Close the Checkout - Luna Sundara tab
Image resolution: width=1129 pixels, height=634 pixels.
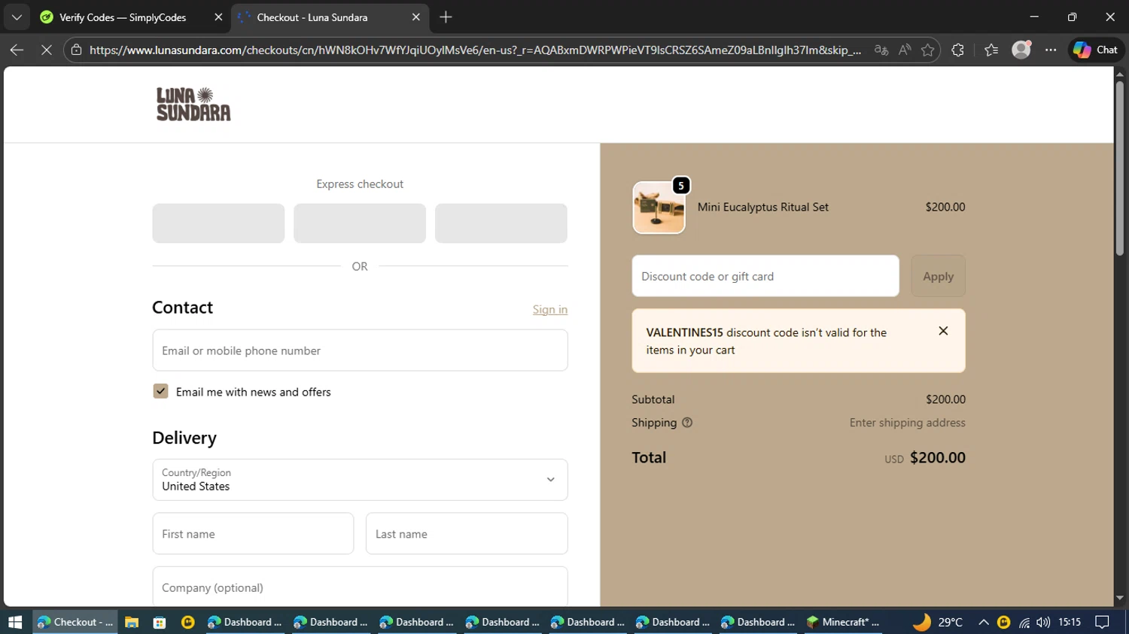click(x=415, y=17)
